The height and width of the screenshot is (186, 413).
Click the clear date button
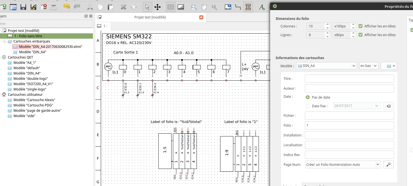pos(388,106)
